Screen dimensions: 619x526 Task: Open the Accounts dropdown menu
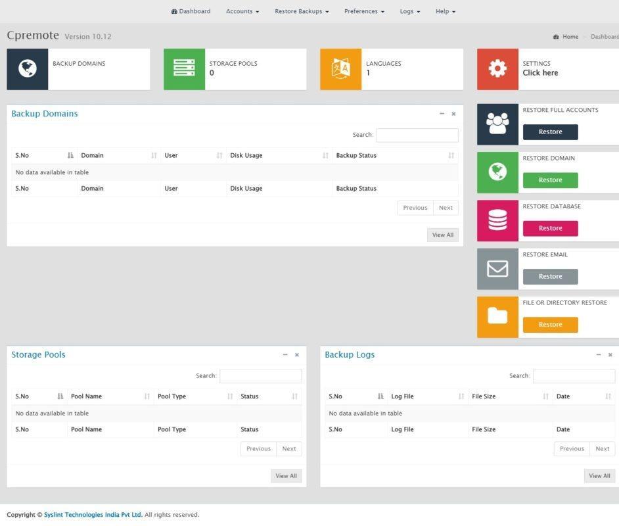coord(242,11)
